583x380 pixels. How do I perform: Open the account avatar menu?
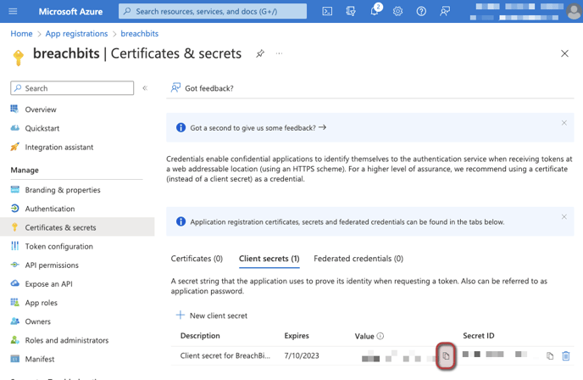574,11
